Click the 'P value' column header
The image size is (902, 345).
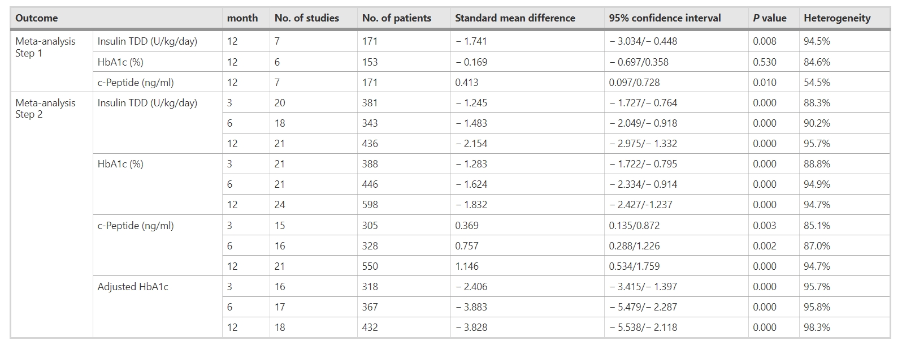769,18
